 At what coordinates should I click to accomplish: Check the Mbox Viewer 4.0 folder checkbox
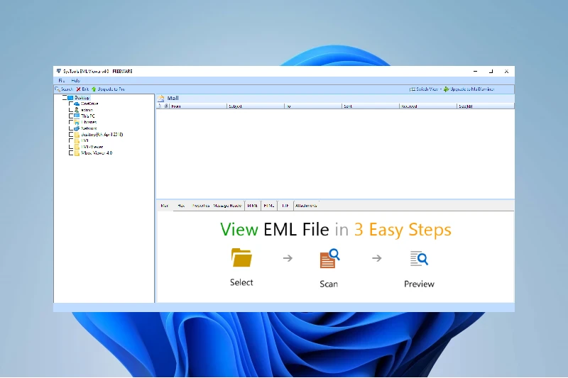pyautogui.click(x=71, y=153)
